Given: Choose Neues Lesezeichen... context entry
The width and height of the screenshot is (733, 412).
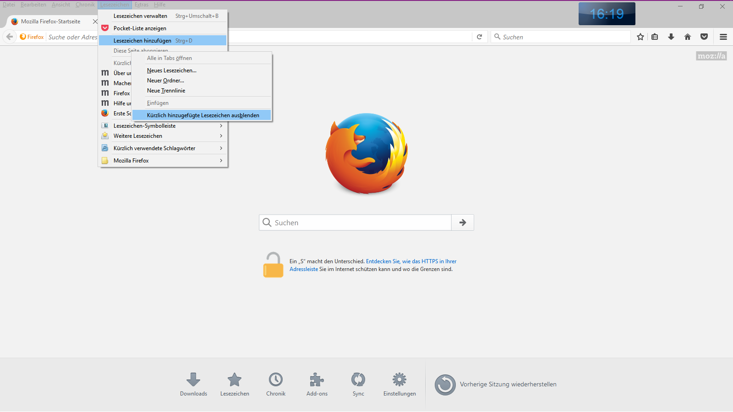Looking at the screenshot, I should coord(202,70).
